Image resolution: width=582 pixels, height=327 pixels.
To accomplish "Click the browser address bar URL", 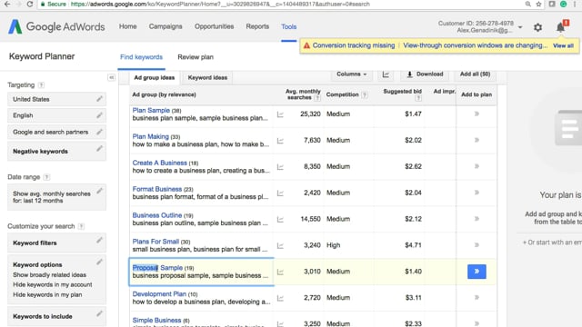I will point(220,4).
